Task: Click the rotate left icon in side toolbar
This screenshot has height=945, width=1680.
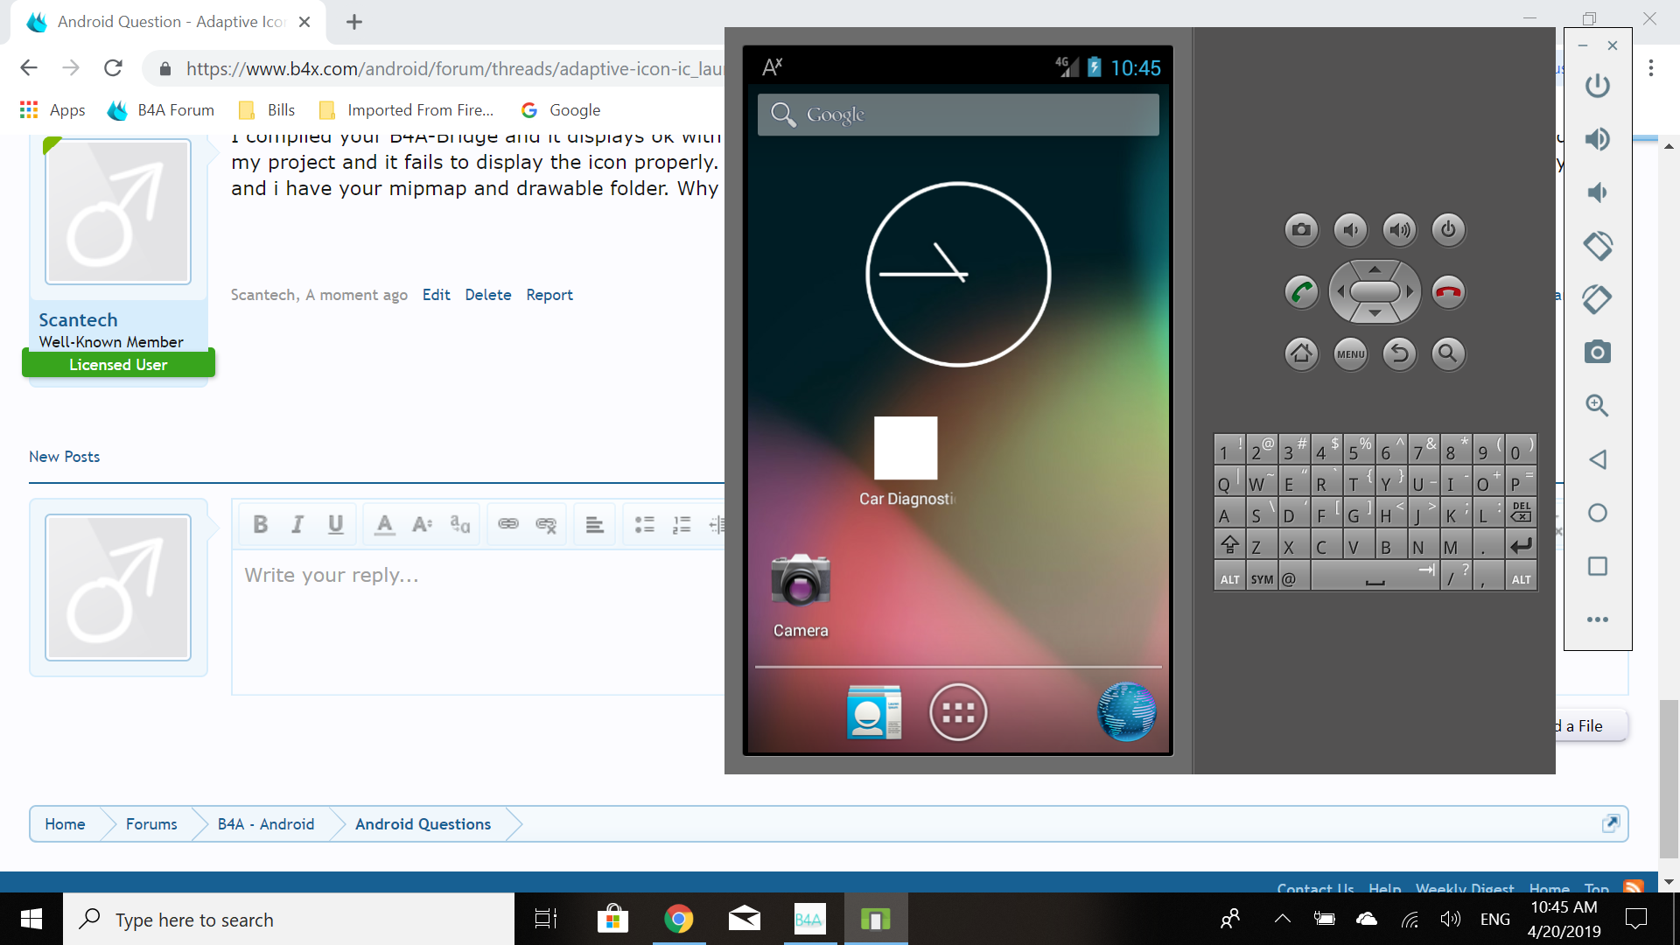Action: 1597,246
